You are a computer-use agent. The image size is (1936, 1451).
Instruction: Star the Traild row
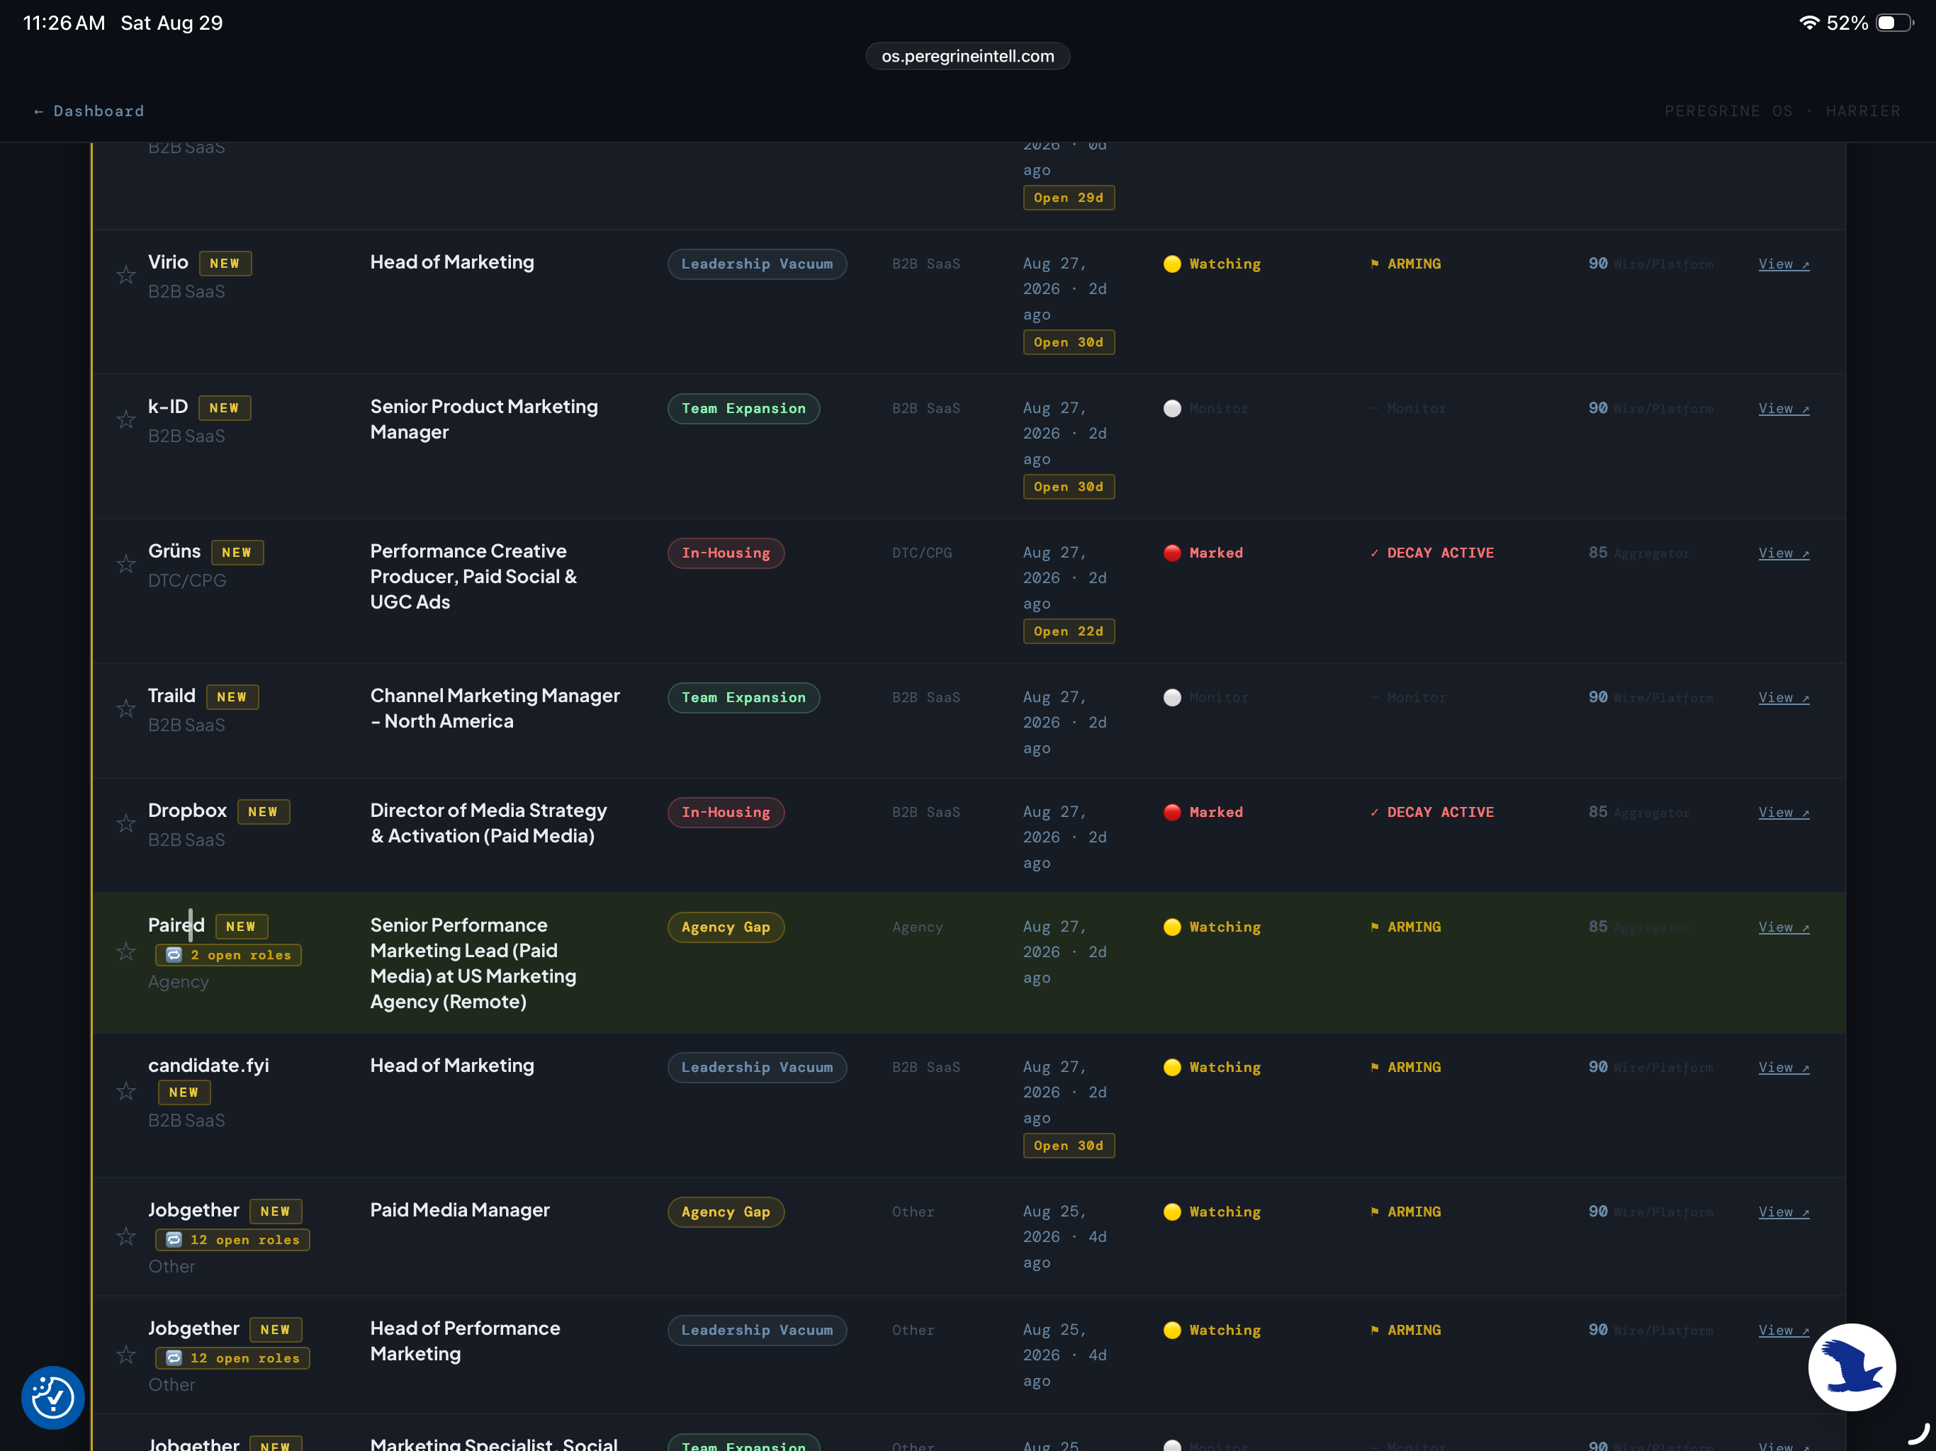point(126,709)
